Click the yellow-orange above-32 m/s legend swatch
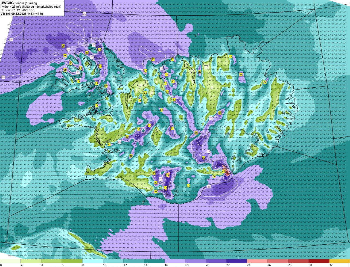Image resolution: width=350 pixels, height=267 pixels. point(340,261)
